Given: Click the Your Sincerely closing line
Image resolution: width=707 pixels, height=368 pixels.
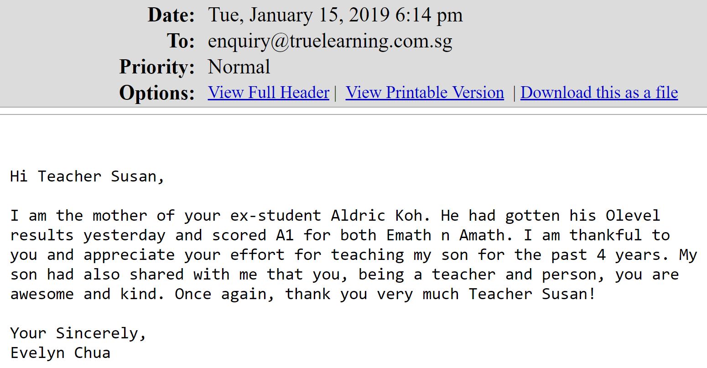Looking at the screenshot, I should (78, 334).
